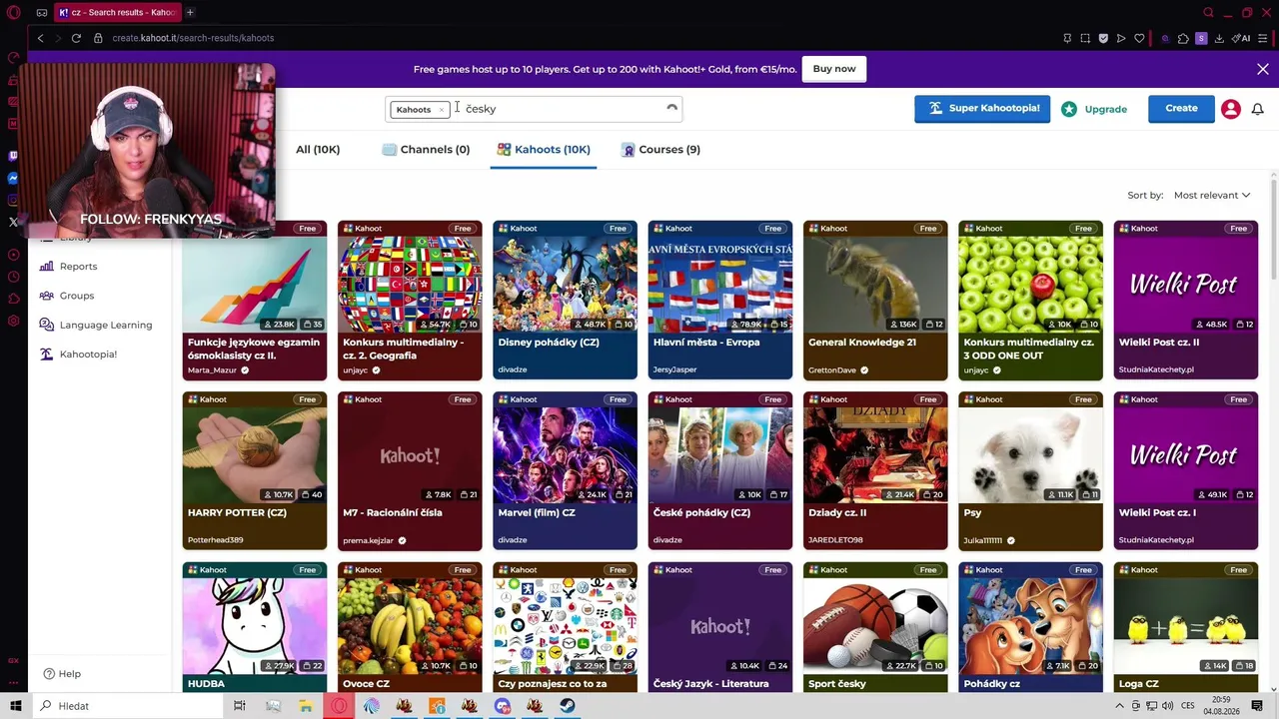Open the browser extensions puzzle icon

(1183, 38)
